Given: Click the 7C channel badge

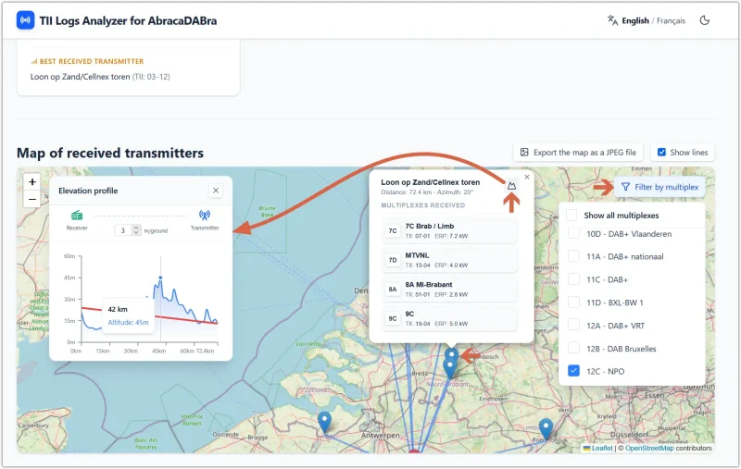Looking at the screenshot, I should (393, 230).
